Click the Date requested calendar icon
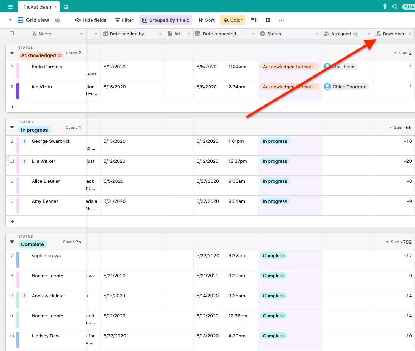The height and width of the screenshot is (351, 415). (198, 34)
